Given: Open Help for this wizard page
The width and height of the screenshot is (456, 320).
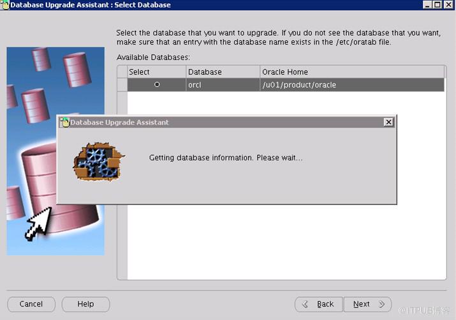Looking at the screenshot, I should (85, 304).
